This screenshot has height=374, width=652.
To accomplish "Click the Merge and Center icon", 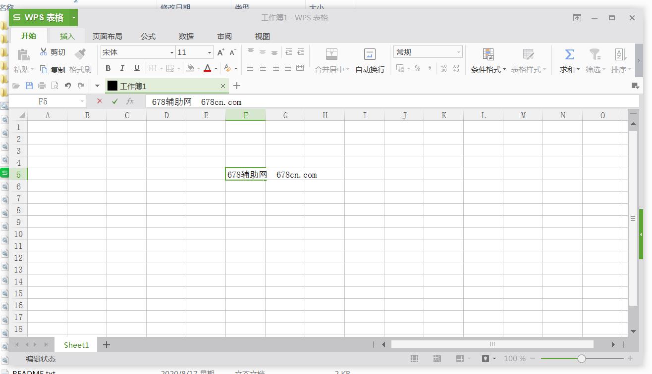I will point(331,54).
